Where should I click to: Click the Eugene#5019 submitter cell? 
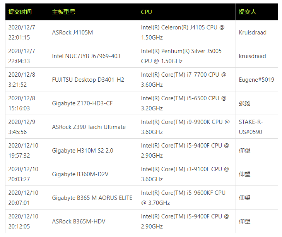[x=257, y=79]
